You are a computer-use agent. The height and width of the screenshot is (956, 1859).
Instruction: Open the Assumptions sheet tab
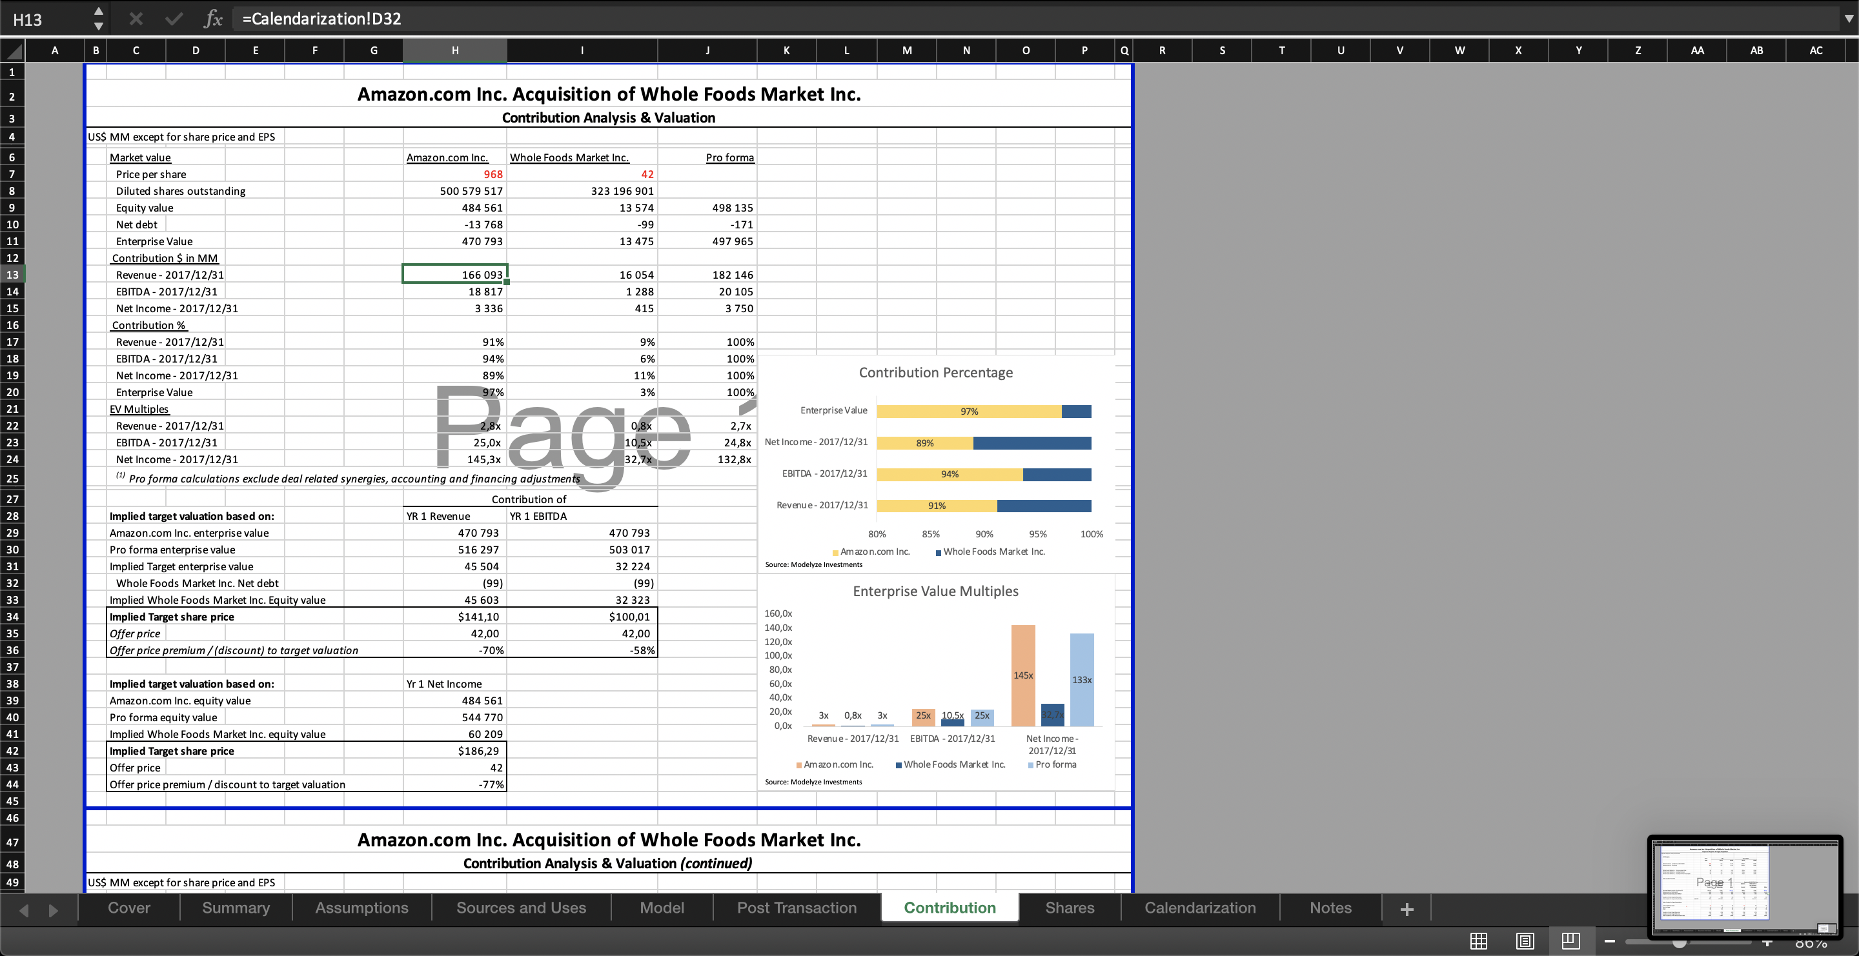361,908
